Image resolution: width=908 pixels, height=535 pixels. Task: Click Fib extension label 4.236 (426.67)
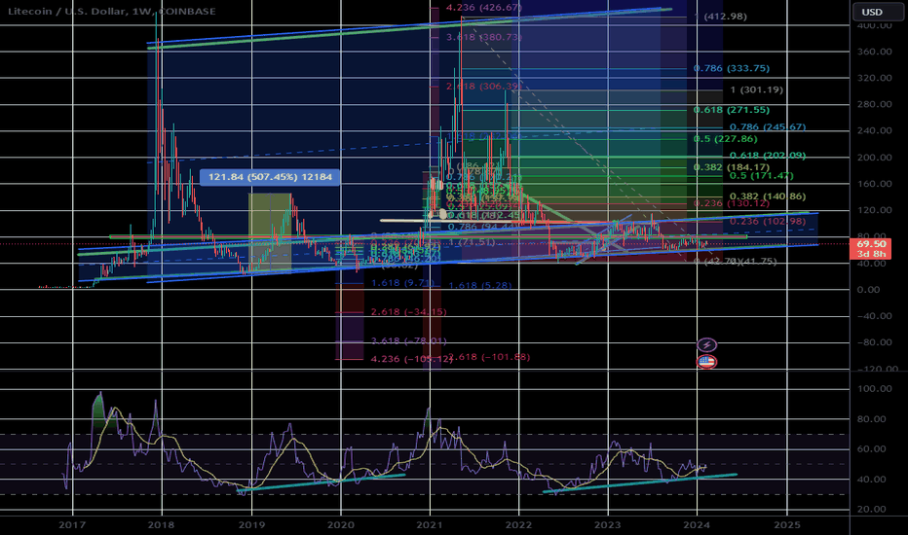point(484,8)
